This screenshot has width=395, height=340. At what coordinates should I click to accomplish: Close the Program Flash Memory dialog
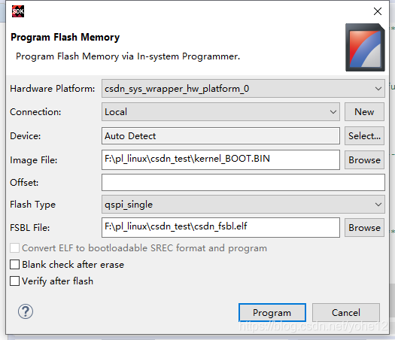click(378, 11)
